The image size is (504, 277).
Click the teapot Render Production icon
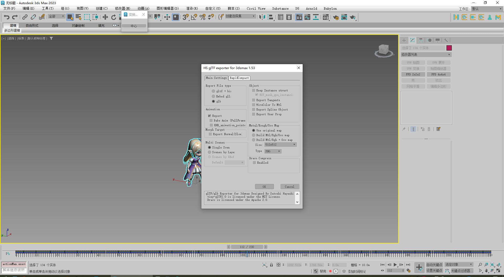[x=353, y=17]
